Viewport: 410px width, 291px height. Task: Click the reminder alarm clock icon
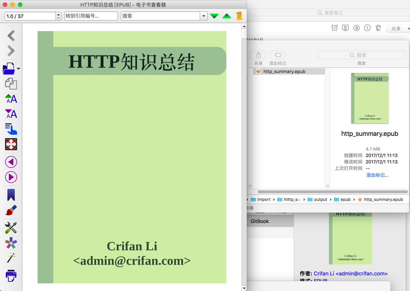coord(334,28)
